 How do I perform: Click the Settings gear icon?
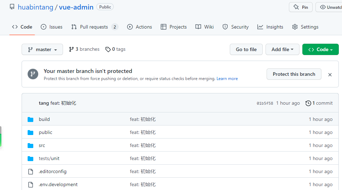point(295,27)
